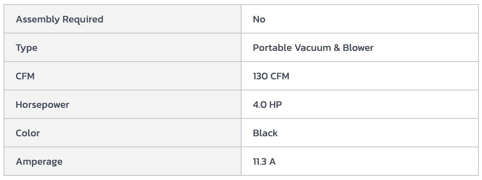Image resolution: width=482 pixels, height=180 pixels.
Task: Click the number "130" in the CFM value
Action: pyautogui.click(x=260, y=76)
